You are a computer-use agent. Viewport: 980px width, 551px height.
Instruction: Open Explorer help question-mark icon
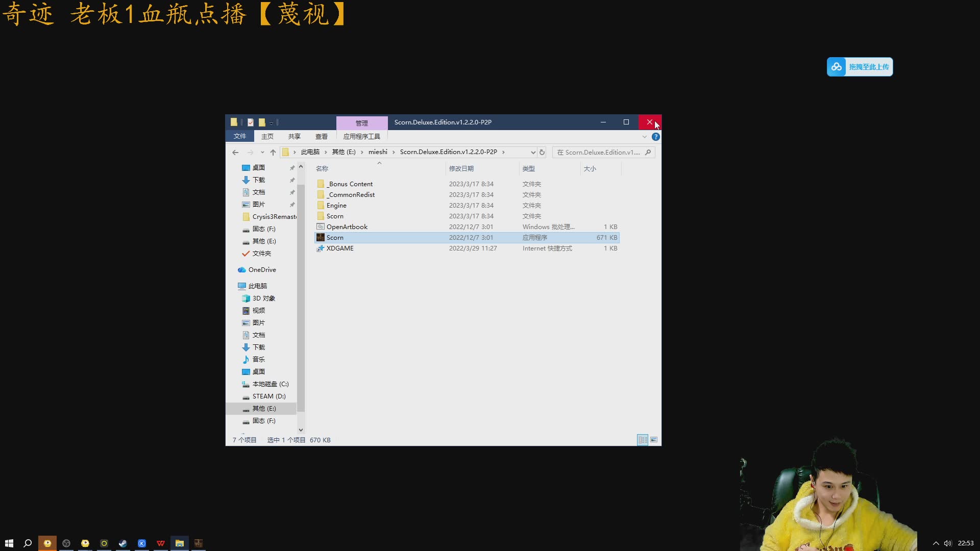coord(656,137)
